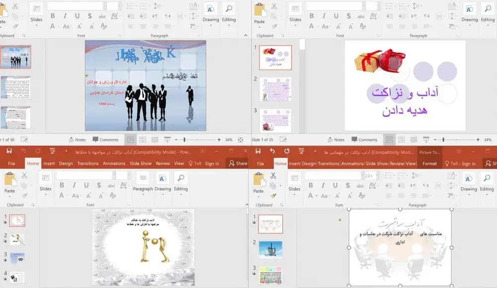Open the File tab in the bottom-left window
This screenshot has width=497, height=288.
point(11,163)
